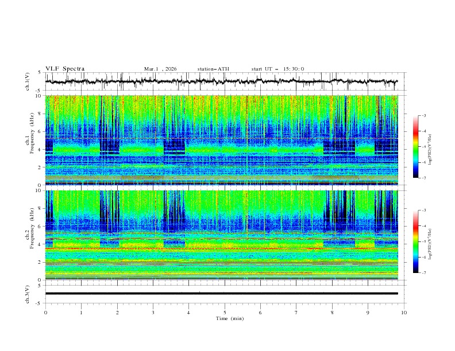Click the "station=ATH" header label
The width and height of the screenshot is (455, 351).
(213, 69)
